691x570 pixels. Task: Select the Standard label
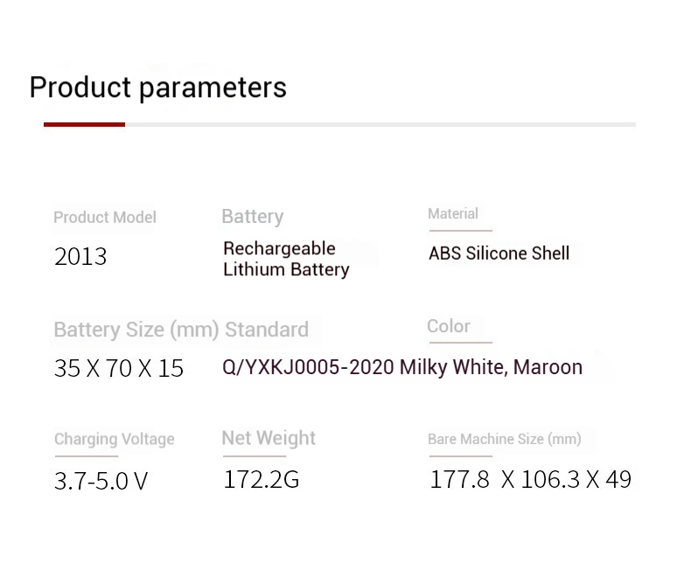[267, 330]
